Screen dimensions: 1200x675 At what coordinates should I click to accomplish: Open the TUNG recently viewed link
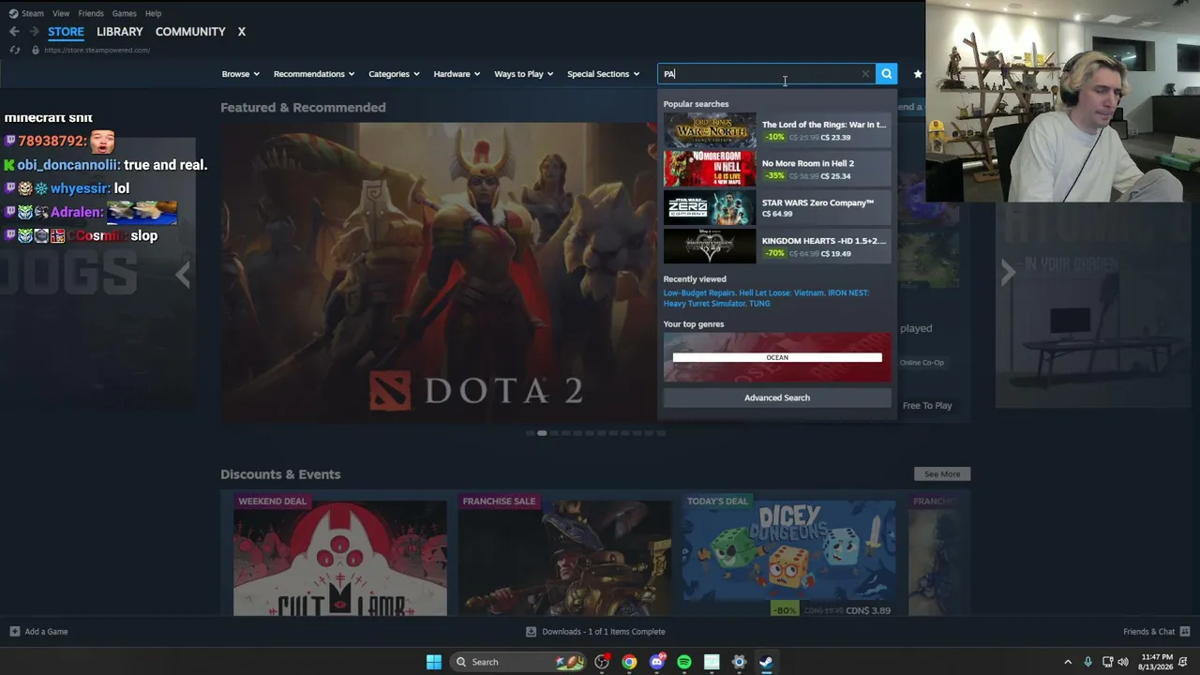coord(759,304)
